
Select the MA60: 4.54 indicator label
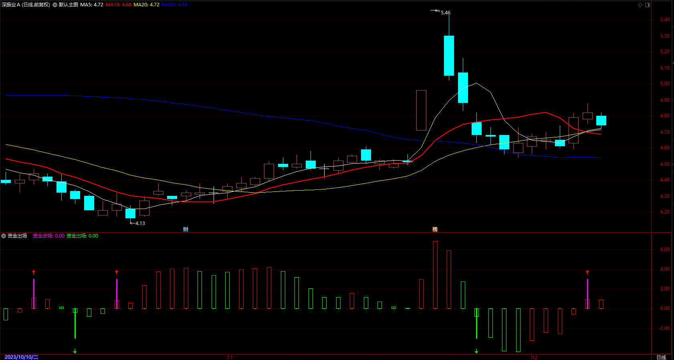tap(174, 5)
